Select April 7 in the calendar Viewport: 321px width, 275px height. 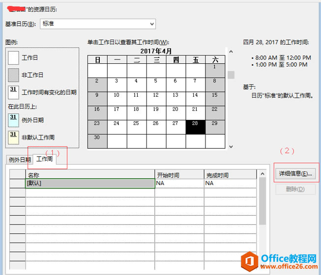point(196,84)
